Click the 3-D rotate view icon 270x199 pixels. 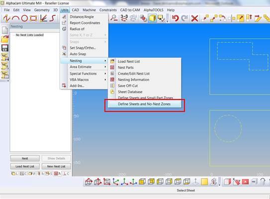[124, 18]
